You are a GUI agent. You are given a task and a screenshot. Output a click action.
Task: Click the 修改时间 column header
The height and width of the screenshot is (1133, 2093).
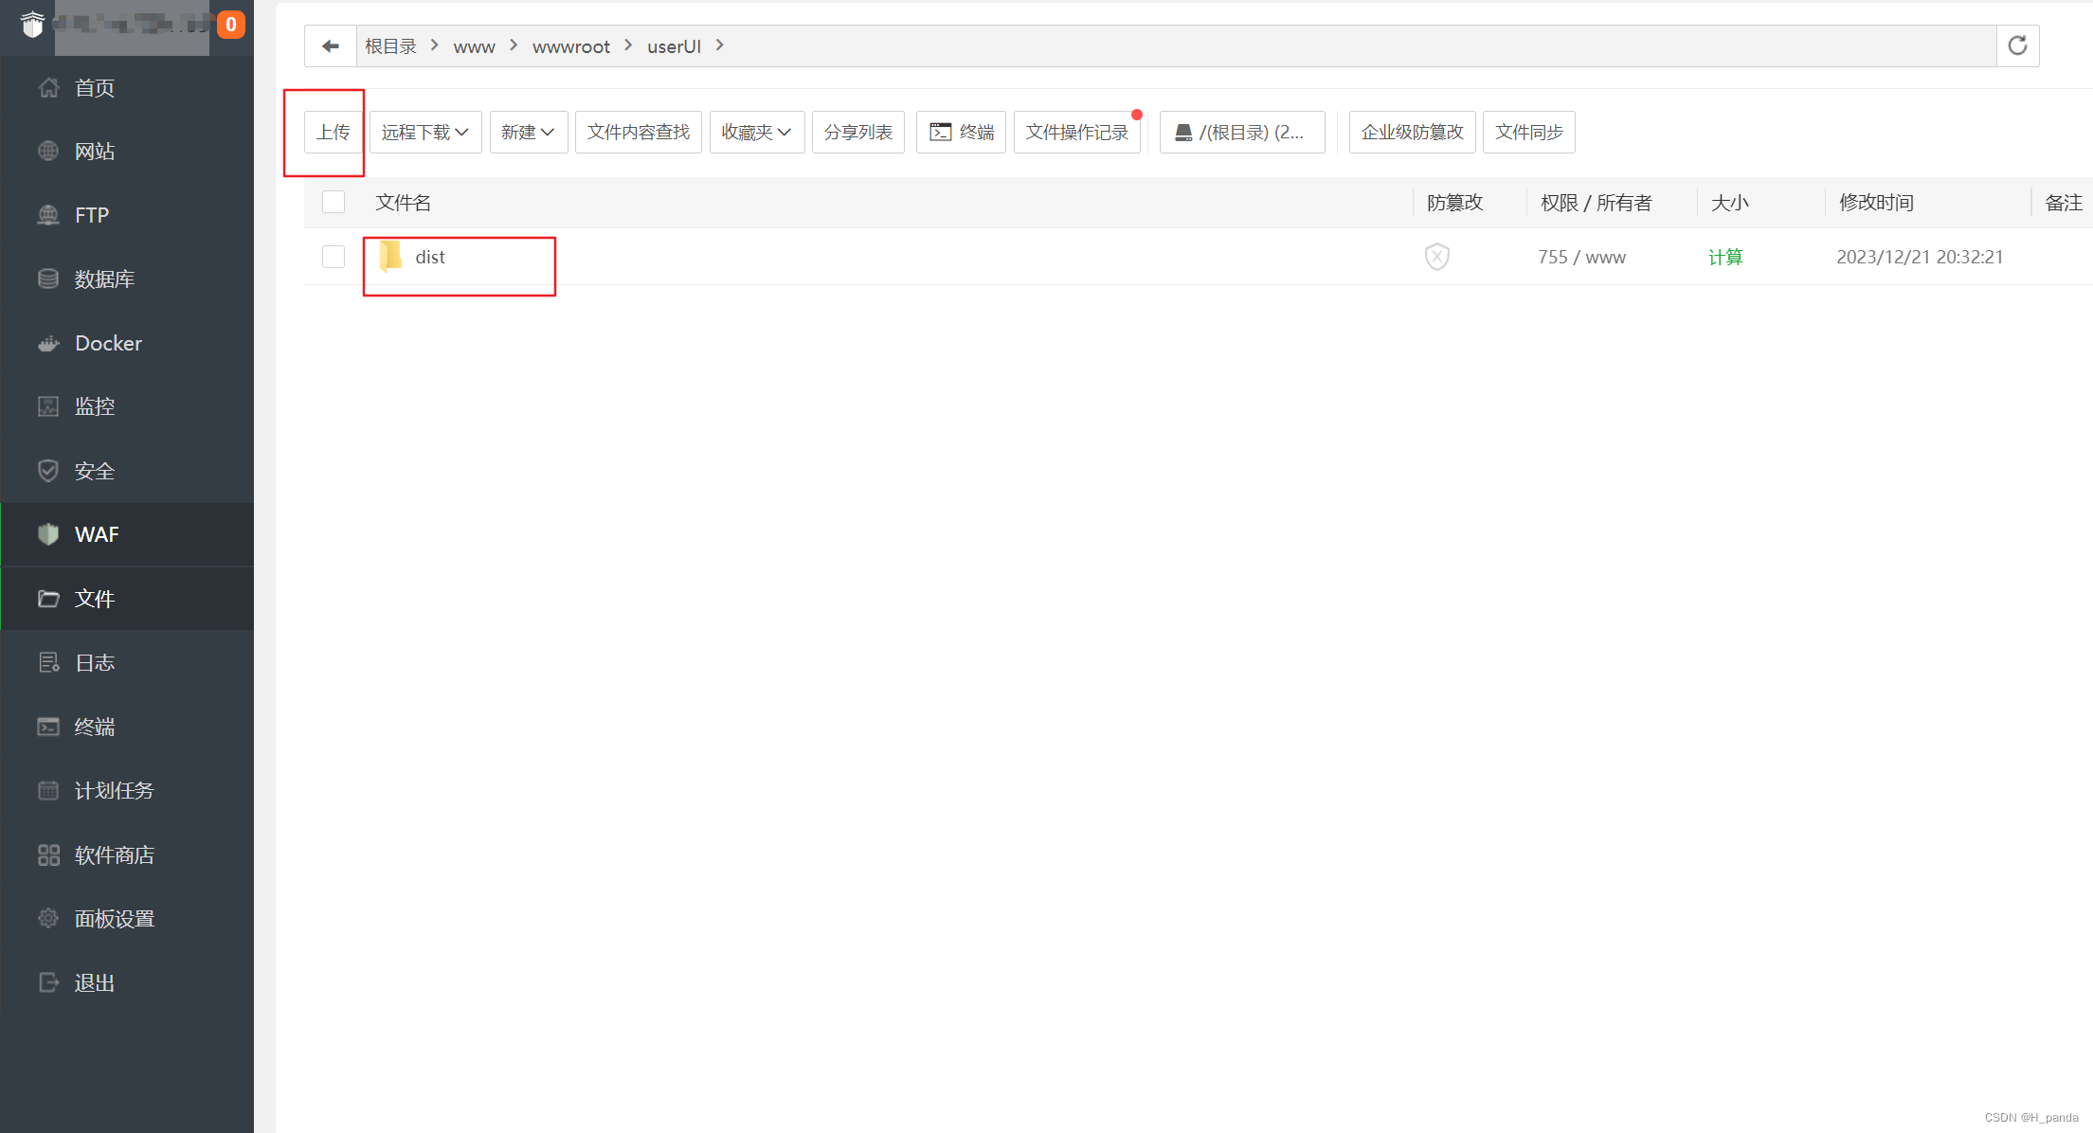pos(1875,203)
